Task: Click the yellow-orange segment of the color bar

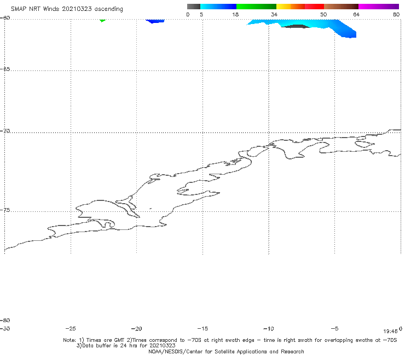Action: click(290, 7)
